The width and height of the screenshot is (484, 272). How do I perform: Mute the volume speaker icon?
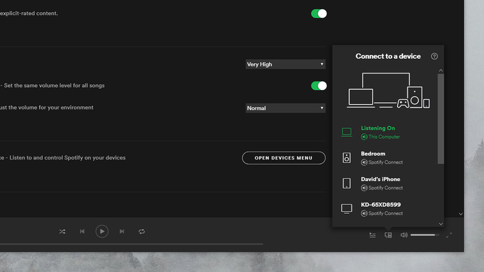coord(404,235)
